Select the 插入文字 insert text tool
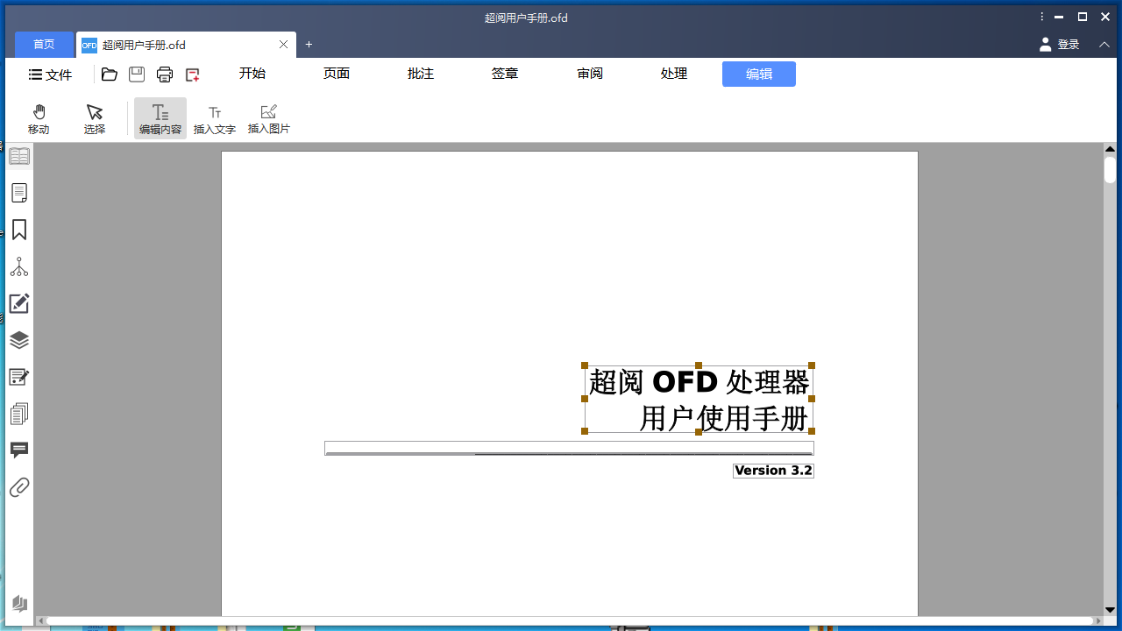 click(215, 118)
